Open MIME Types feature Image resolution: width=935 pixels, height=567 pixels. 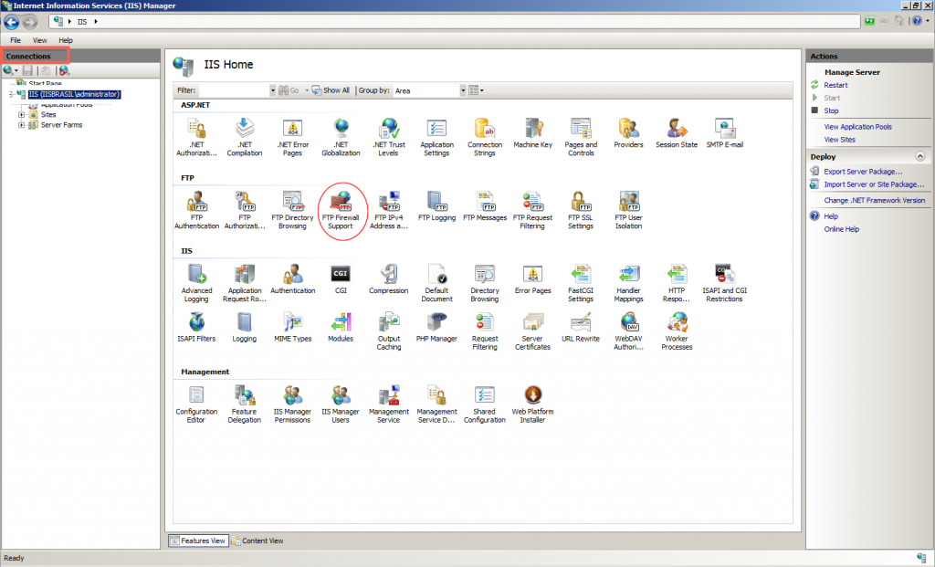[292, 327]
